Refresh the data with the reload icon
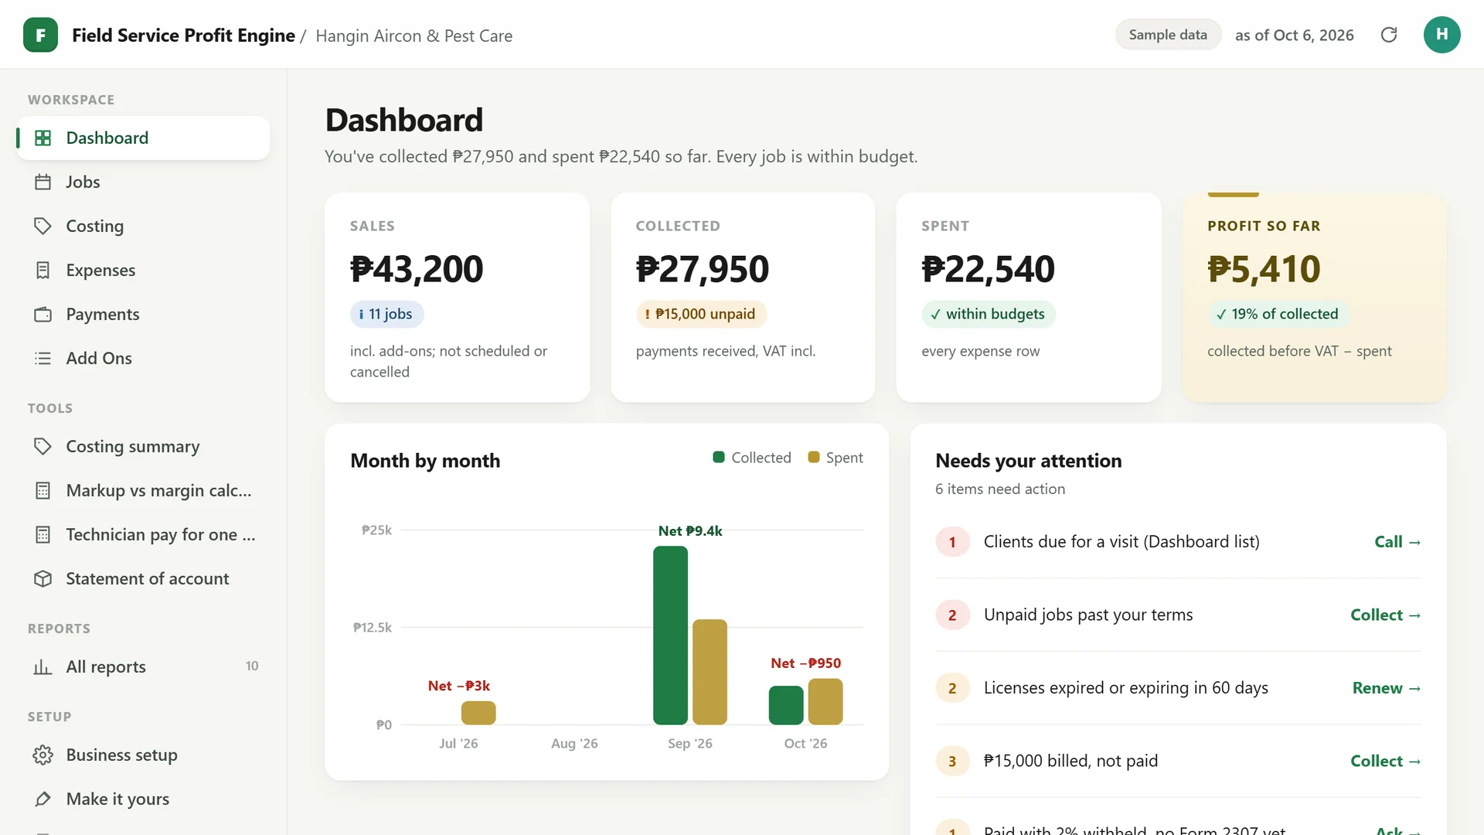 (x=1389, y=35)
